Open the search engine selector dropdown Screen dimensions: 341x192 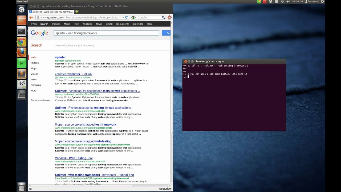134,17
